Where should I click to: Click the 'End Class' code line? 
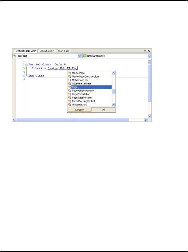(x=36, y=76)
